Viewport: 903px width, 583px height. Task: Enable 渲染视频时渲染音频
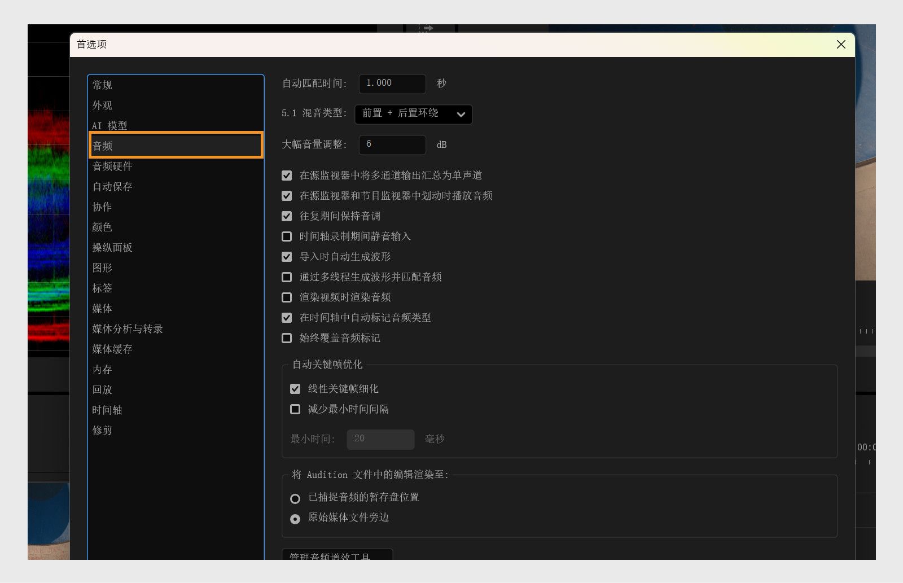click(x=287, y=297)
